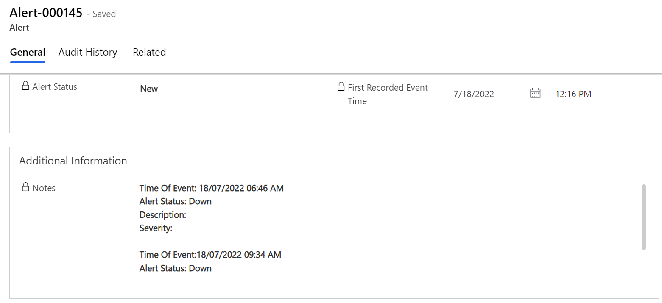Select the General tab

point(28,52)
